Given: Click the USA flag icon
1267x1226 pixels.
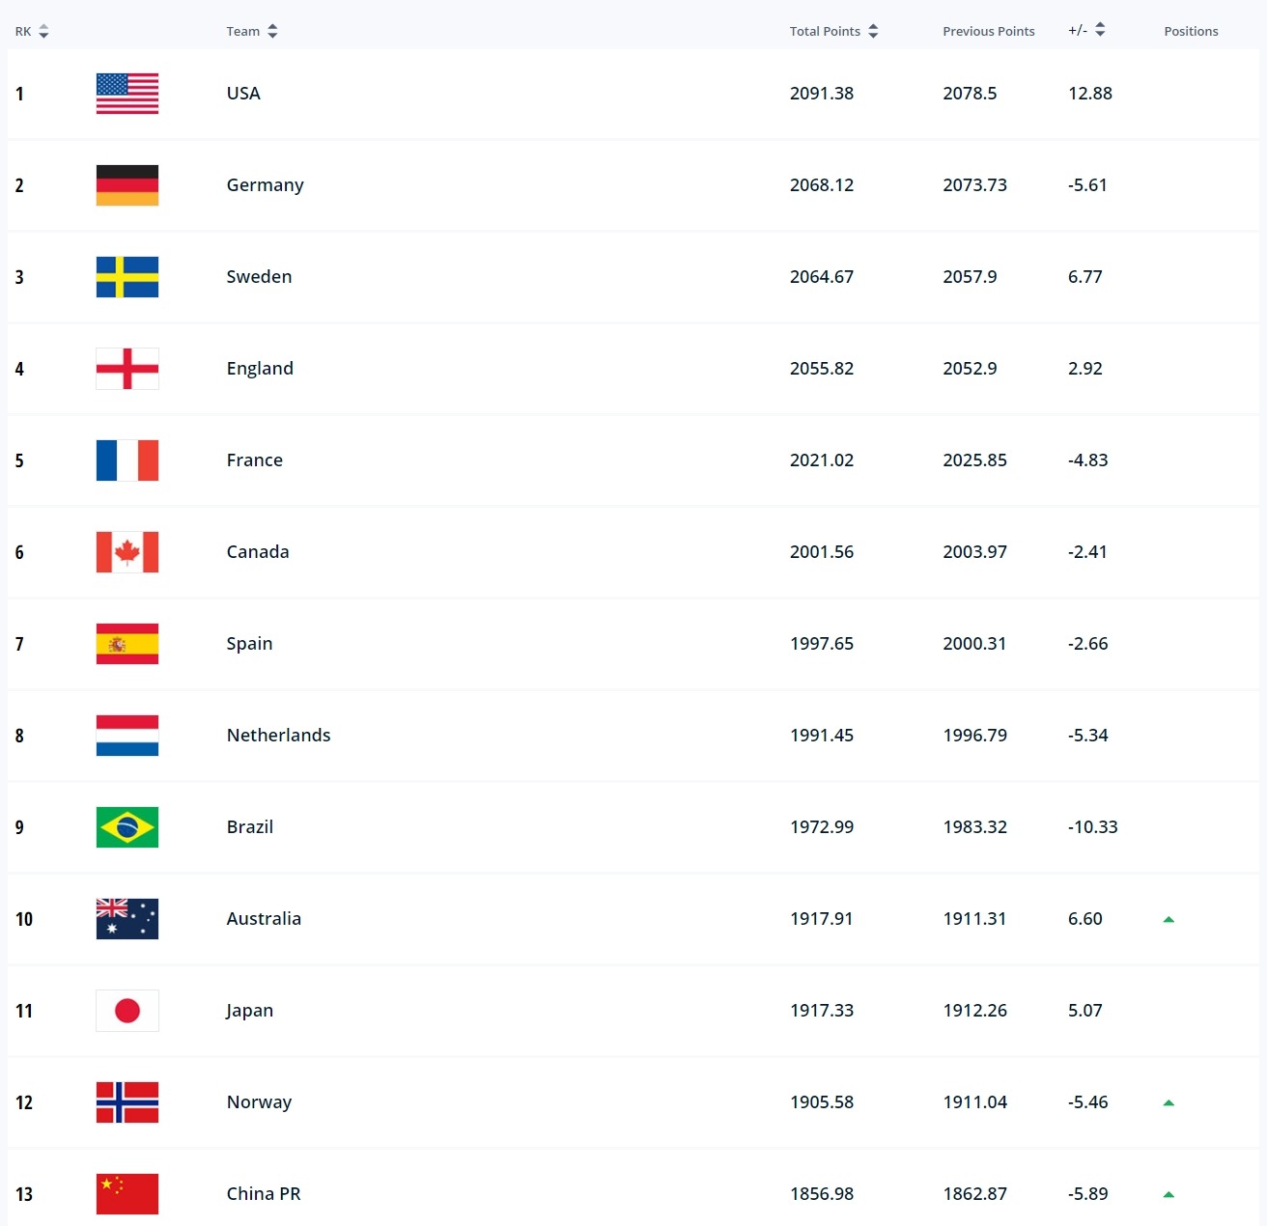Looking at the screenshot, I should 127,93.
